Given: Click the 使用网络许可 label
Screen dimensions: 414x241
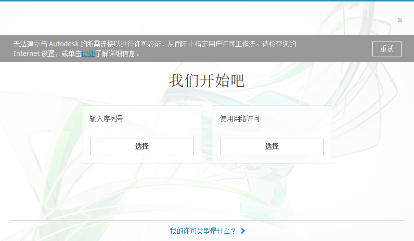Looking at the screenshot, I should tap(240, 119).
